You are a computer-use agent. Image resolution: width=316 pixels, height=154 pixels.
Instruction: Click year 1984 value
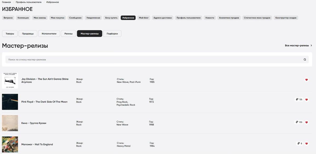coord(152,146)
